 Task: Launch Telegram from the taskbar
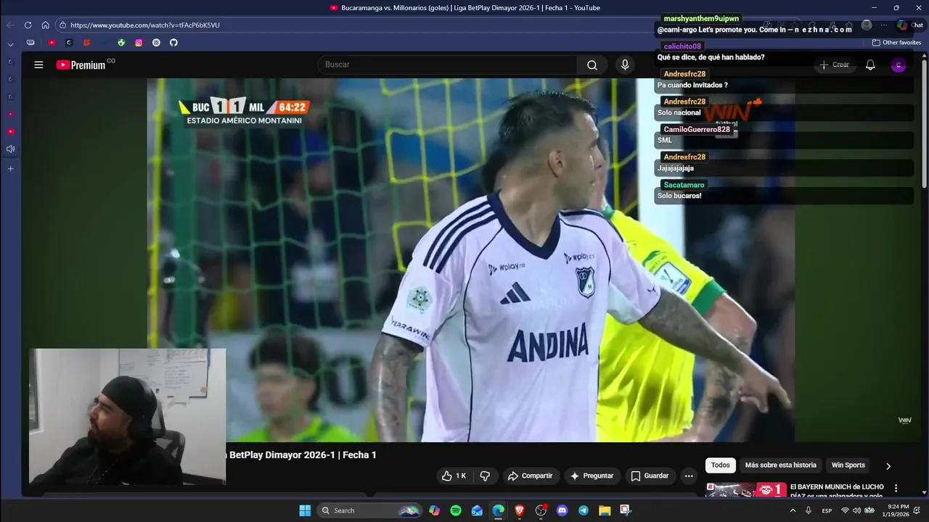(x=584, y=510)
